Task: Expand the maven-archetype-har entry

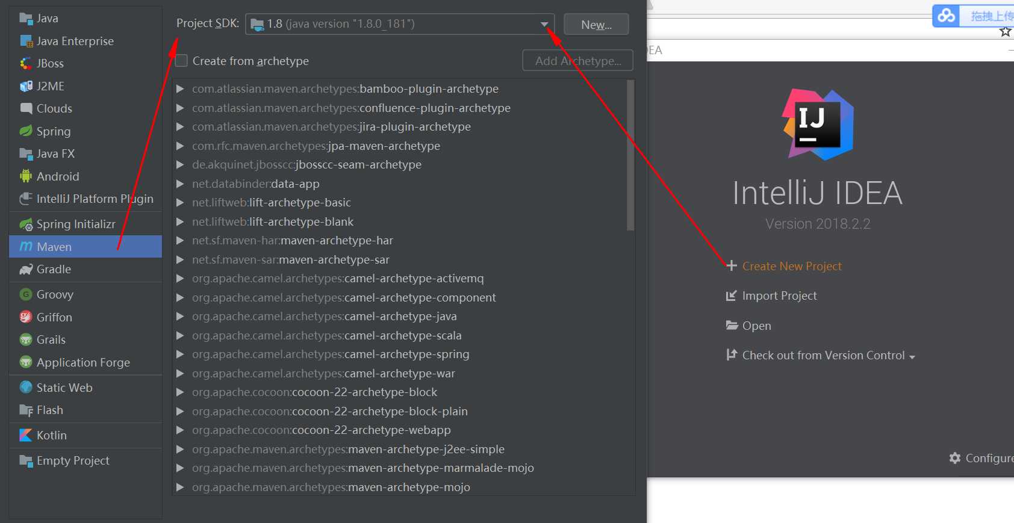Action: point(180,241)
